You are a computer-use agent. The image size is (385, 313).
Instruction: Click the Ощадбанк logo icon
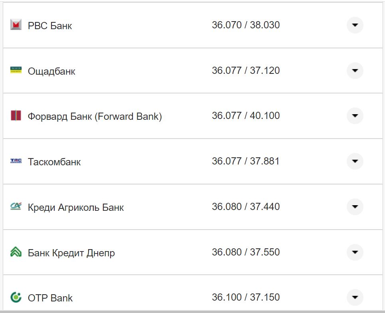tap(16, 71)
